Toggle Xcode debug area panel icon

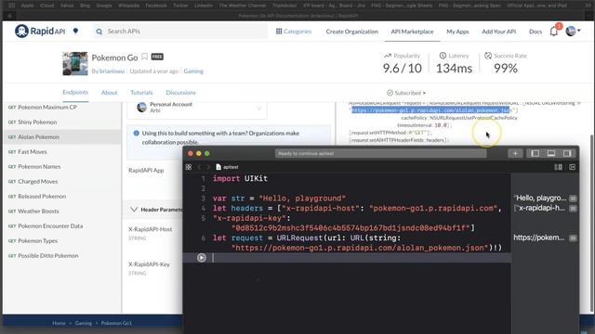coord(551,153)
